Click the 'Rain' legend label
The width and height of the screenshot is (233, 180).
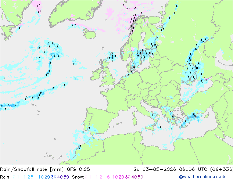tap(5, 177)
